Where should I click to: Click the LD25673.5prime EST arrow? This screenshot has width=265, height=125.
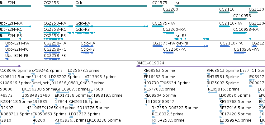click(71, 74)
